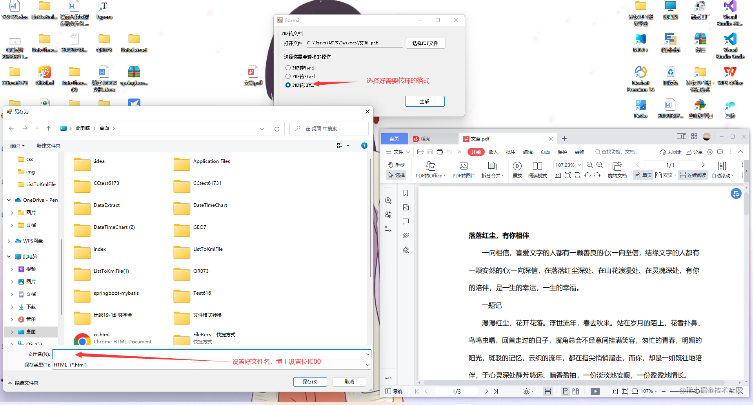The height and width of the screenshot is (405, 753).
Task: Collapse folders with 隐藏文件夹
Action: pos(24,383)
